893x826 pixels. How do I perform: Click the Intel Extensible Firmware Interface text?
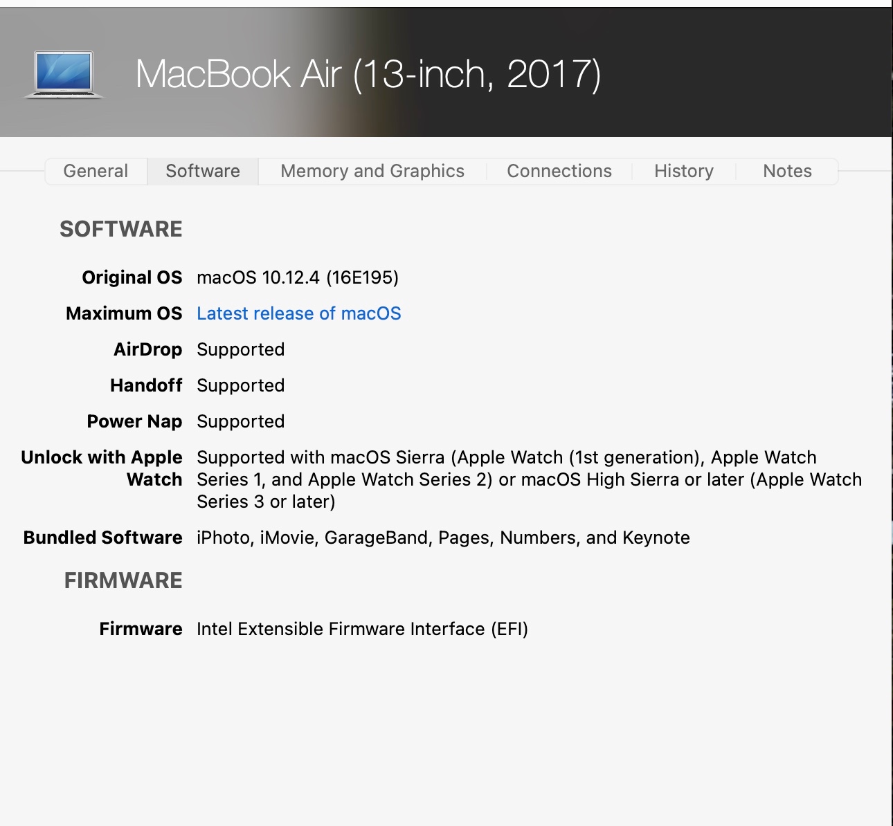362,629
